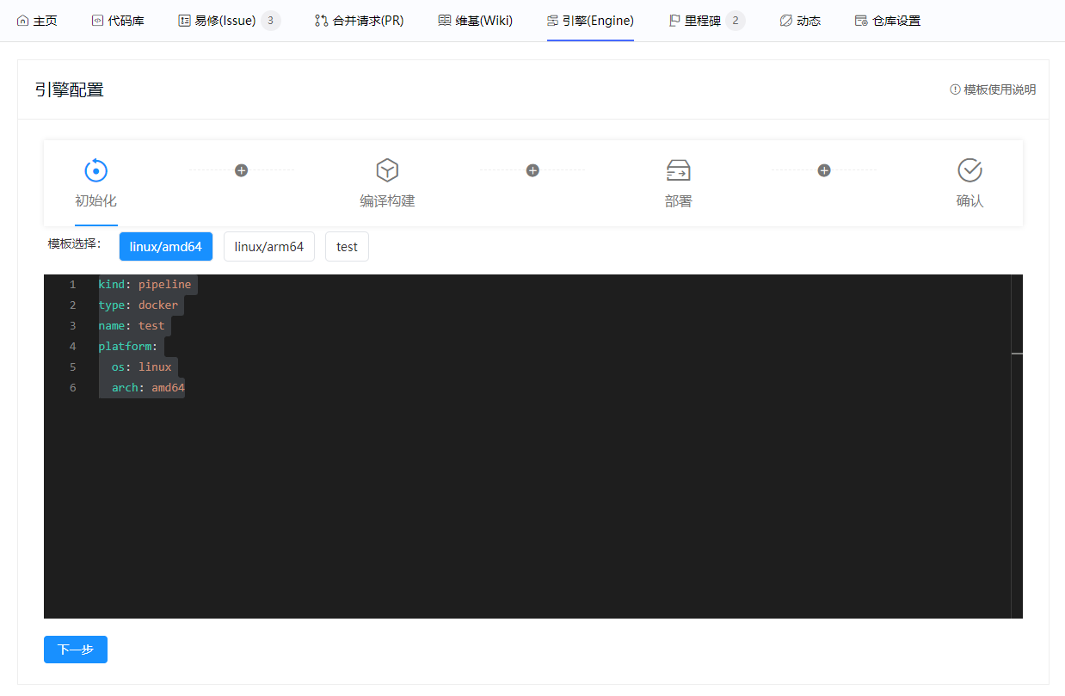Click the 部署 deploy box icon
The image size is (1065, 696).
point(679,170)
